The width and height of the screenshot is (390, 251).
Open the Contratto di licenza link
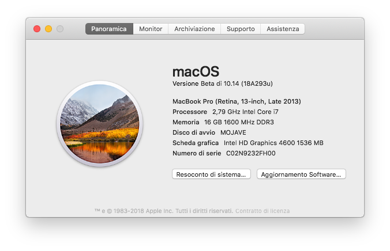point(262,211)
